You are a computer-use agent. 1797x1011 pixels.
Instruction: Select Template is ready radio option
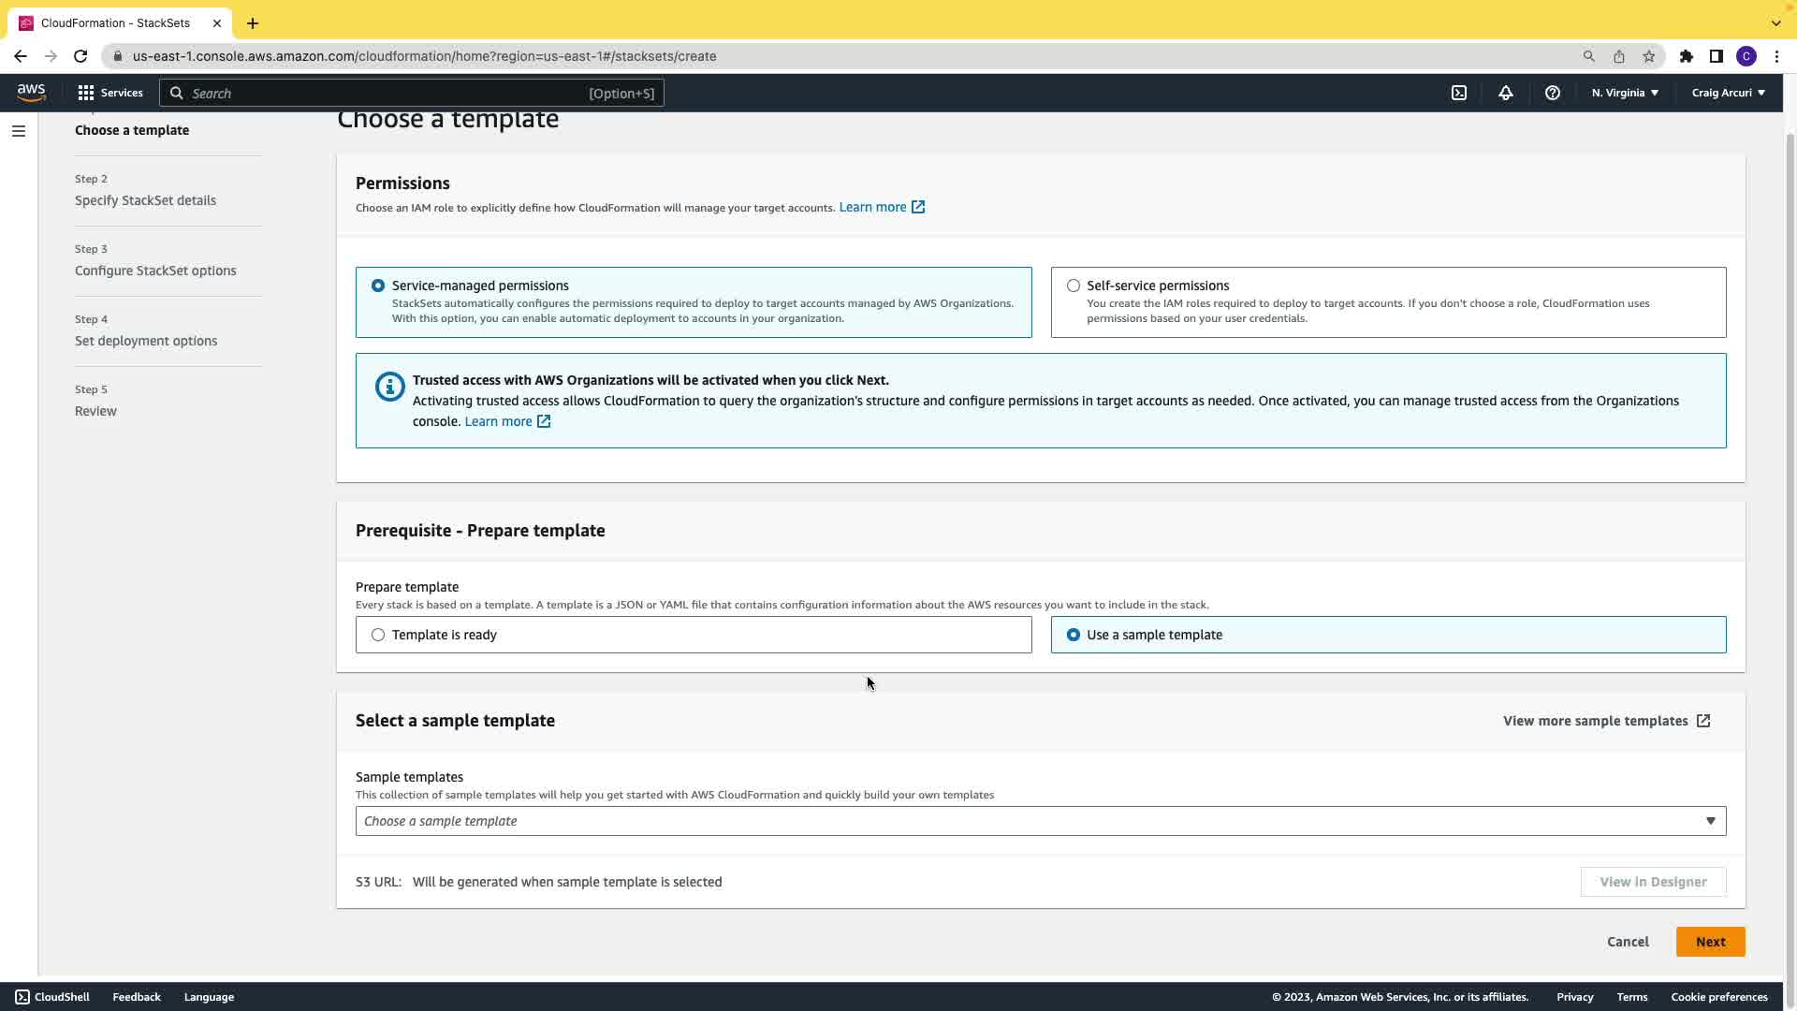[x=378, y=635]
